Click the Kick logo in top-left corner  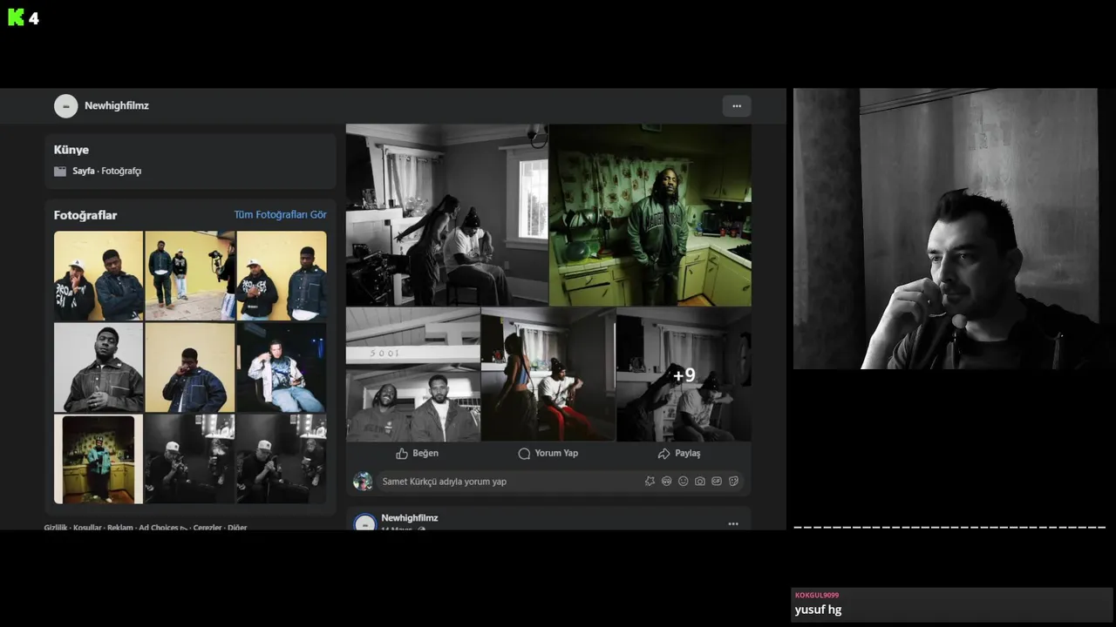pyautogui.click(x=17, y=17)
